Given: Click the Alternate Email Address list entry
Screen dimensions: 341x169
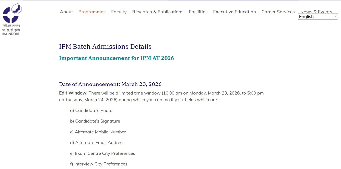Looking at the screenshot, I should [97, 143].
